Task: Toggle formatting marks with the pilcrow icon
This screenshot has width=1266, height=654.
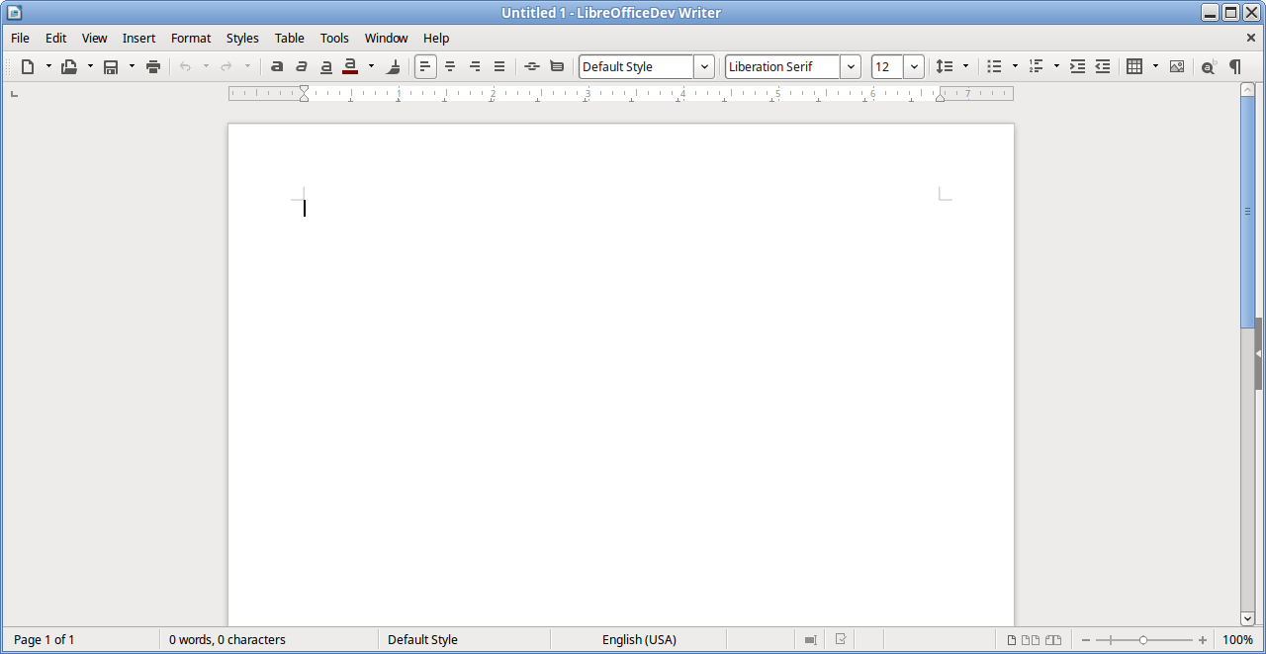Action: [x=1234, y=66]
